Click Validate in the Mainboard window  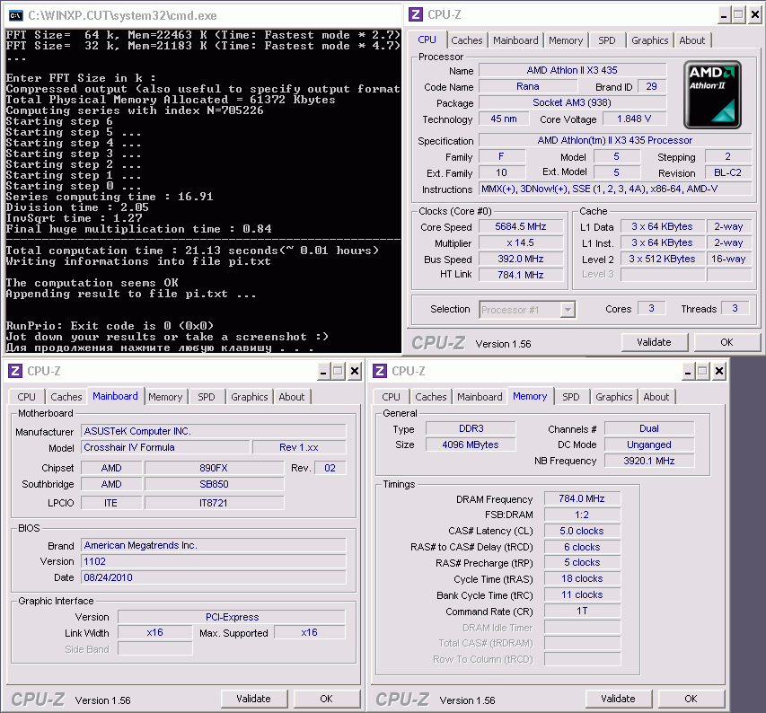[253, 699]
